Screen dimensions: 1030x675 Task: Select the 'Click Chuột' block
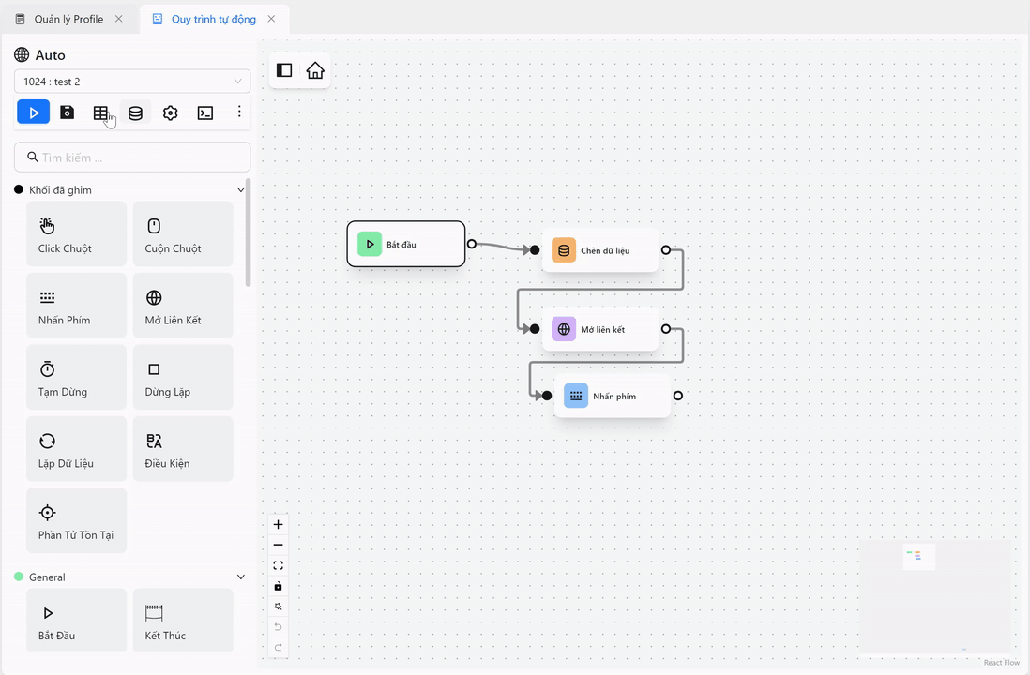click(x=76, y=234)
